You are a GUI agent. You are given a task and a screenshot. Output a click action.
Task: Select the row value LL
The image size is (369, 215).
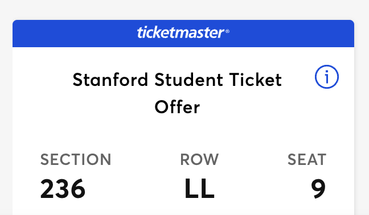199,189
